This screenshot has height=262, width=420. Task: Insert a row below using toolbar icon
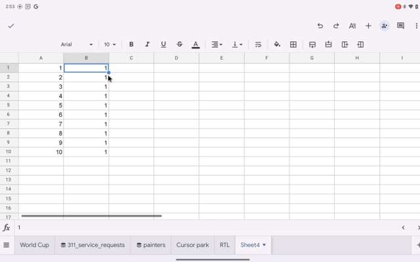(x=312, y=45)
